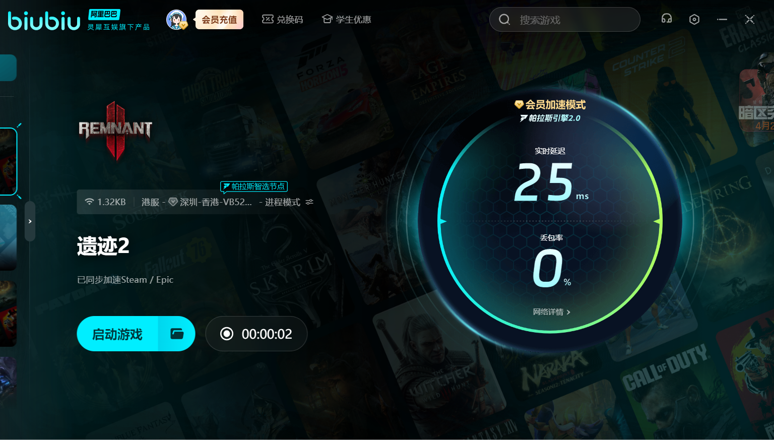Open the 学生优惠 student discount menu

[x=347, y=20]
